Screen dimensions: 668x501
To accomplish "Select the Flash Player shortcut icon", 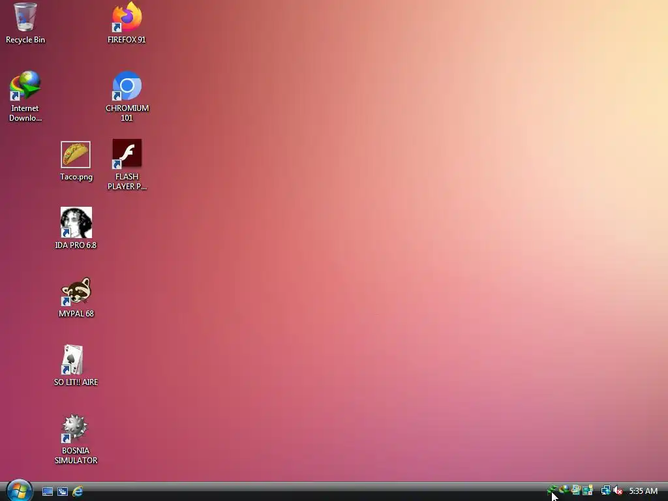I will coord(127,165).
